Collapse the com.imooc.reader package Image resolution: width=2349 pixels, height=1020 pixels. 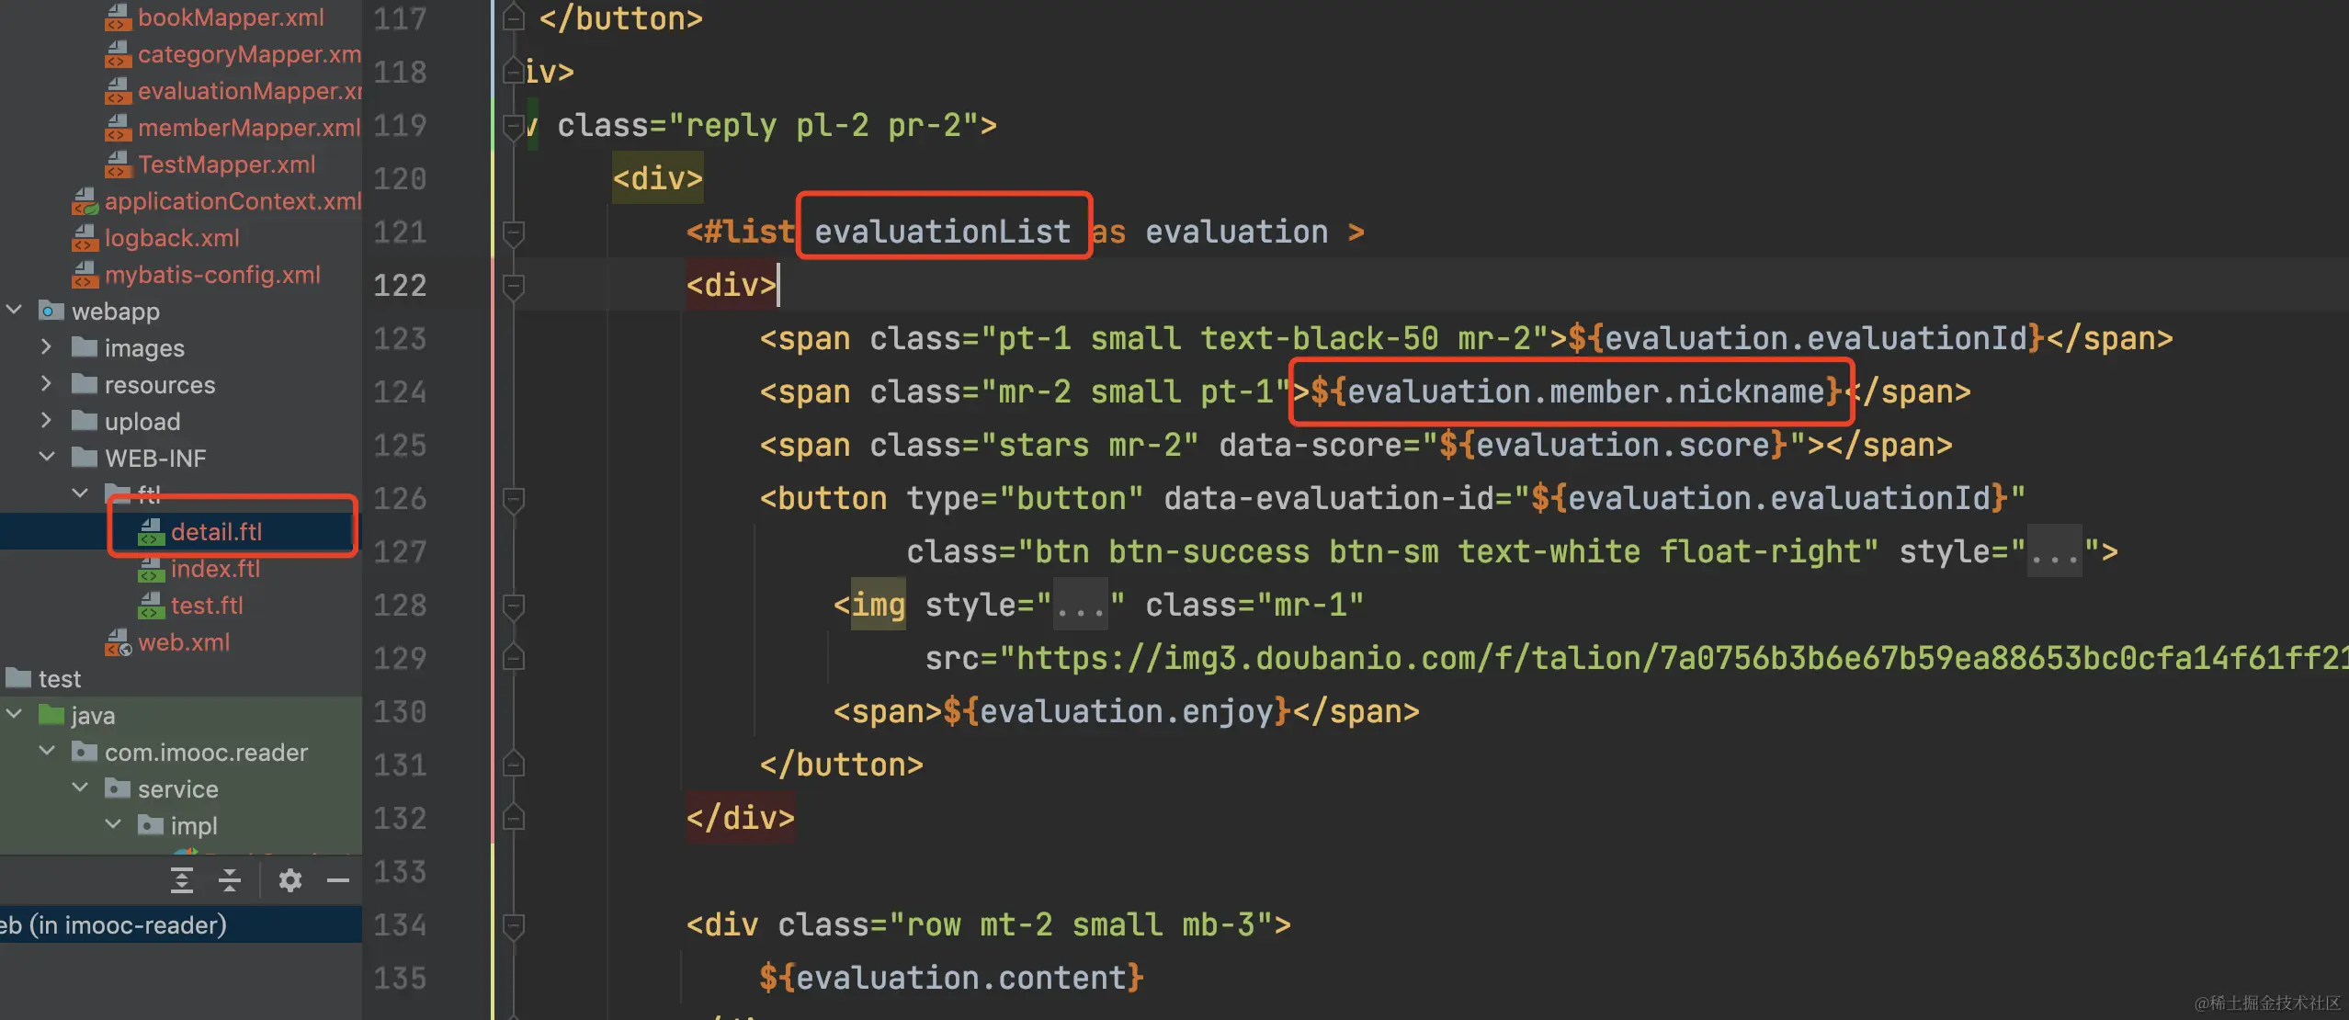[46, 751]
